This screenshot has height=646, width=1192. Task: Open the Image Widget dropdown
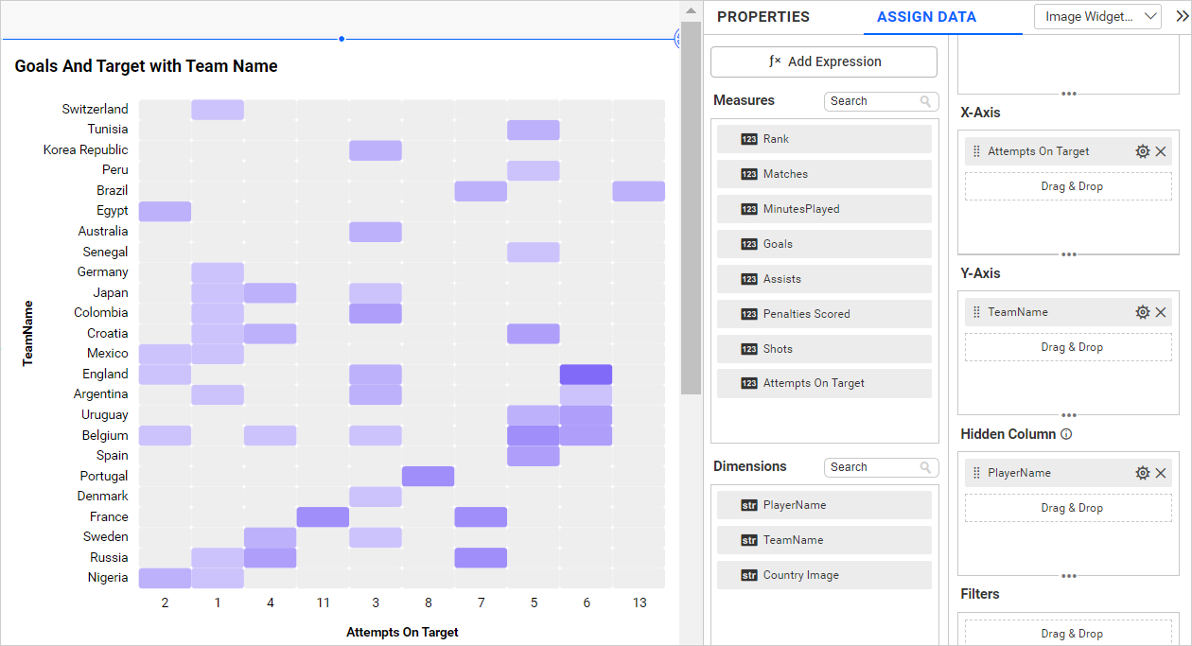[1098, 16]
